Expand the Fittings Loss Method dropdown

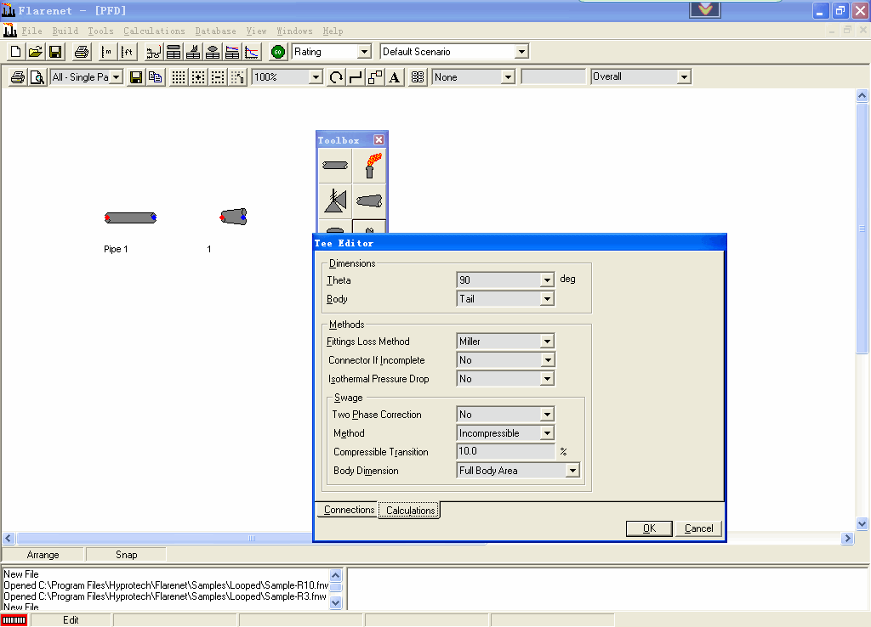tap(547, 342)
